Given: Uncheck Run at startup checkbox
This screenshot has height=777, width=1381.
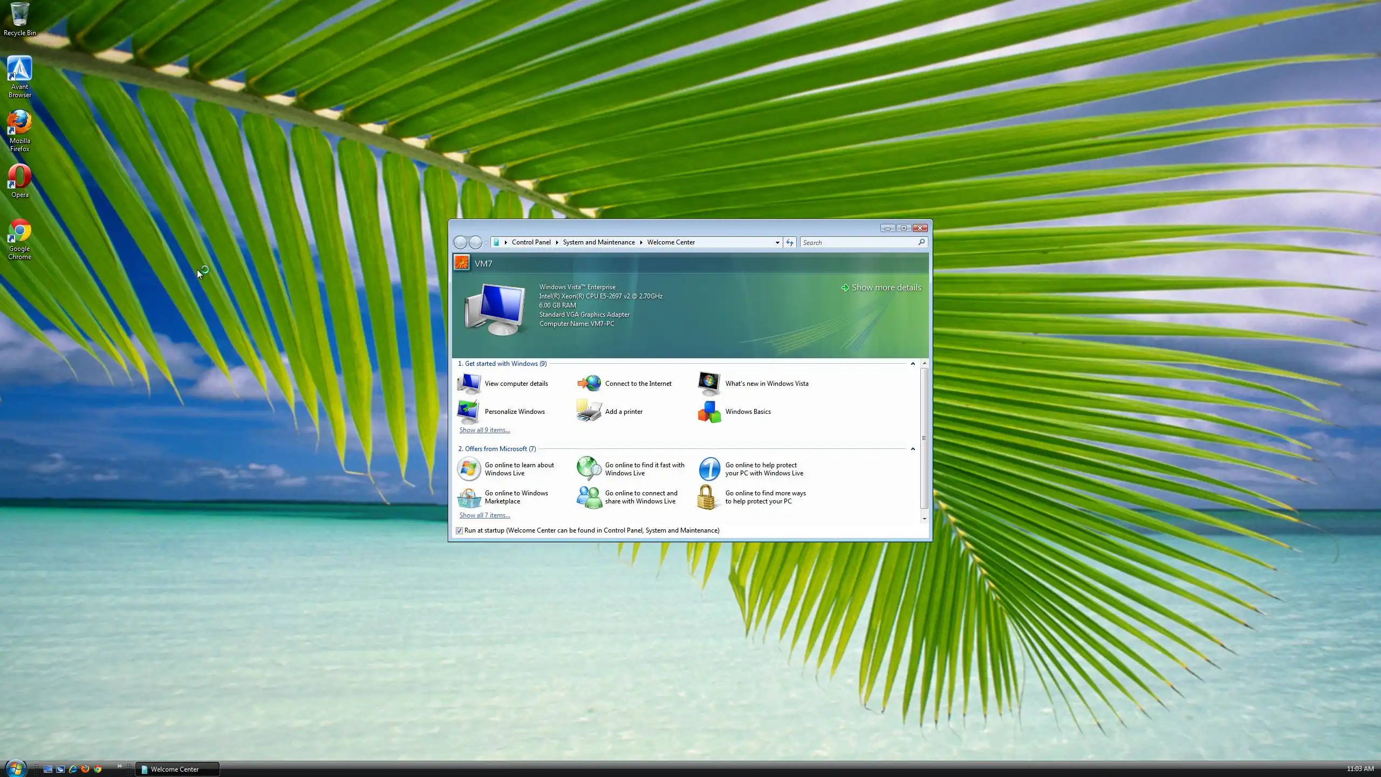Looking at the screenshot, I should click(459, 531).
